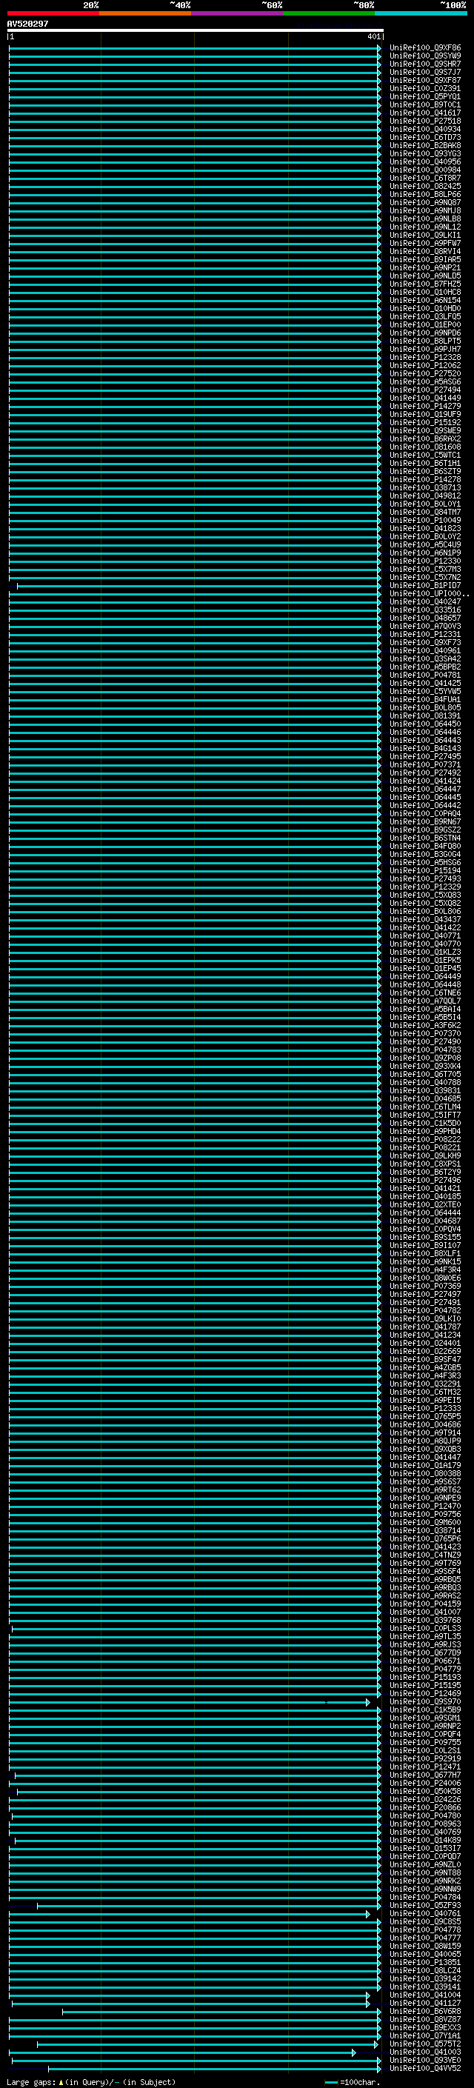Select the UniRef100_Q8RVI4 label
The height and width of the screenshot is (2088, 474).
click(425, 251)
